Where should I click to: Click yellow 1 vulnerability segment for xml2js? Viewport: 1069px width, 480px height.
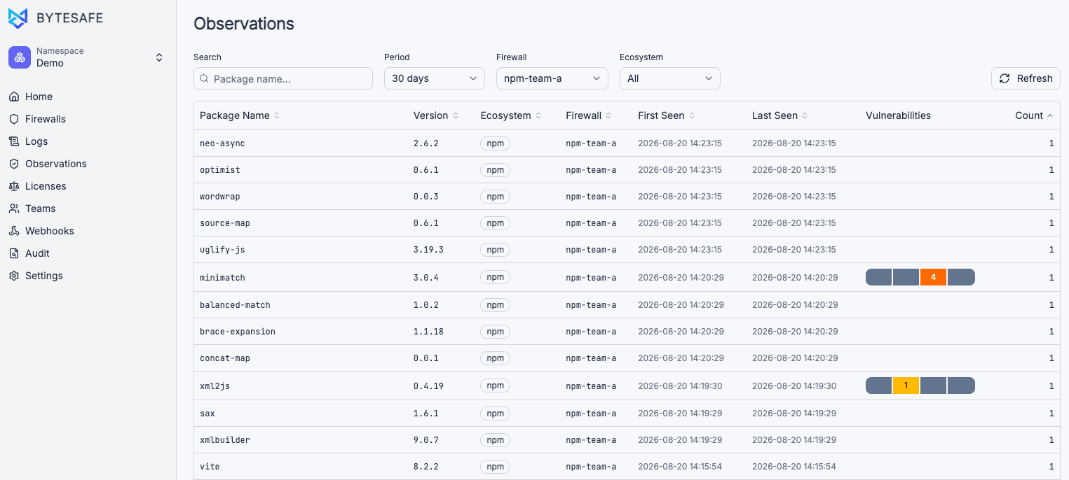(906, 386)
